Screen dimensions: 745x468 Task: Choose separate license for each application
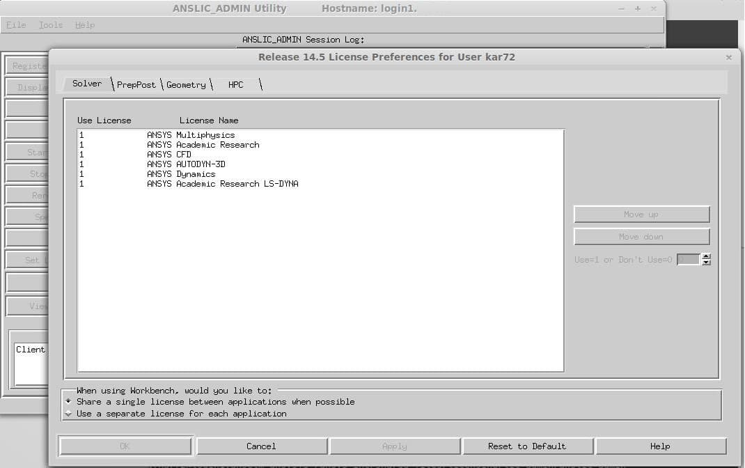coord(68,414)
